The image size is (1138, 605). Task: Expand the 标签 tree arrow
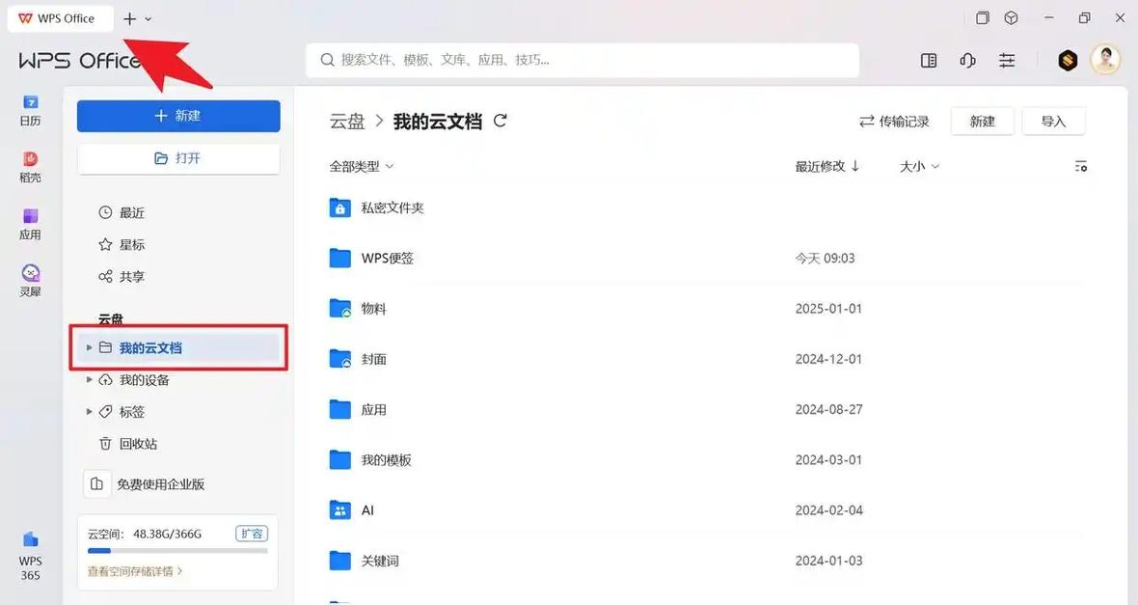(90, 412)
